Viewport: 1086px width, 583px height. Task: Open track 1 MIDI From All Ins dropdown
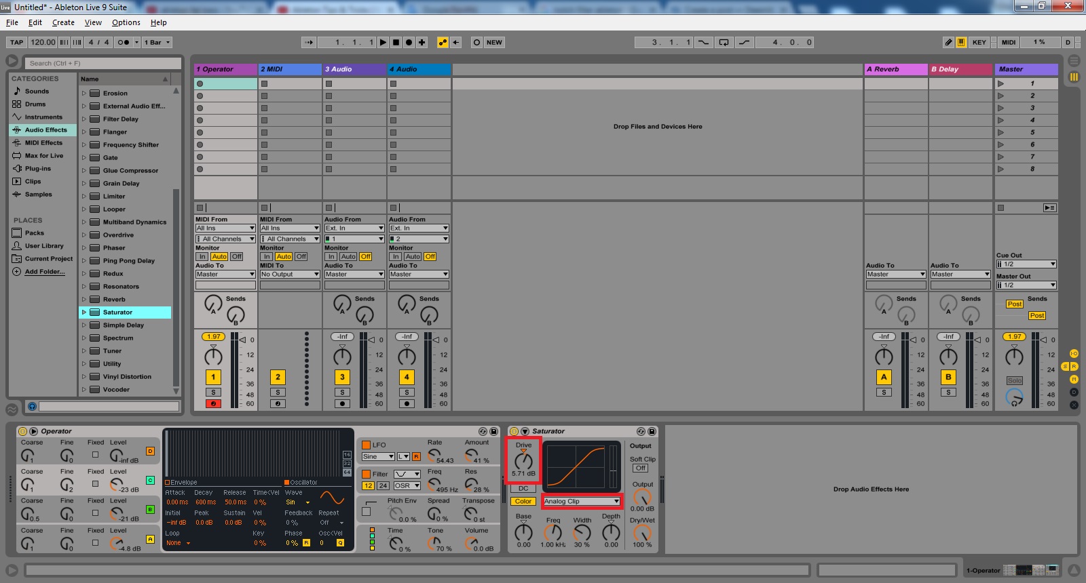click(225, 228)
